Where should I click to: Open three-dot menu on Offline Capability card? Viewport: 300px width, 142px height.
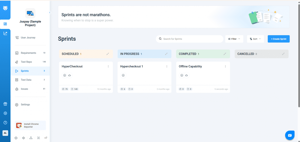[225, 66]
